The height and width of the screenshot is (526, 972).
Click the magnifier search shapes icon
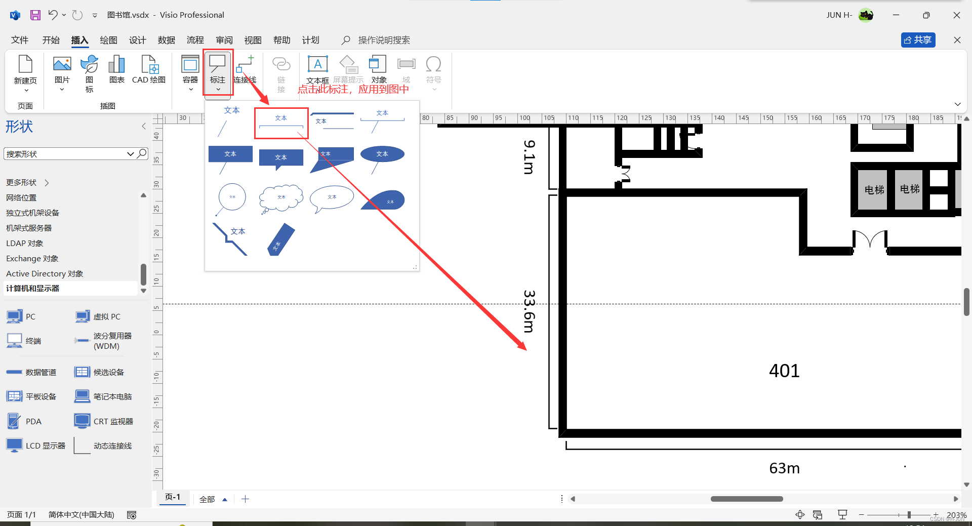tap(142, 153)
